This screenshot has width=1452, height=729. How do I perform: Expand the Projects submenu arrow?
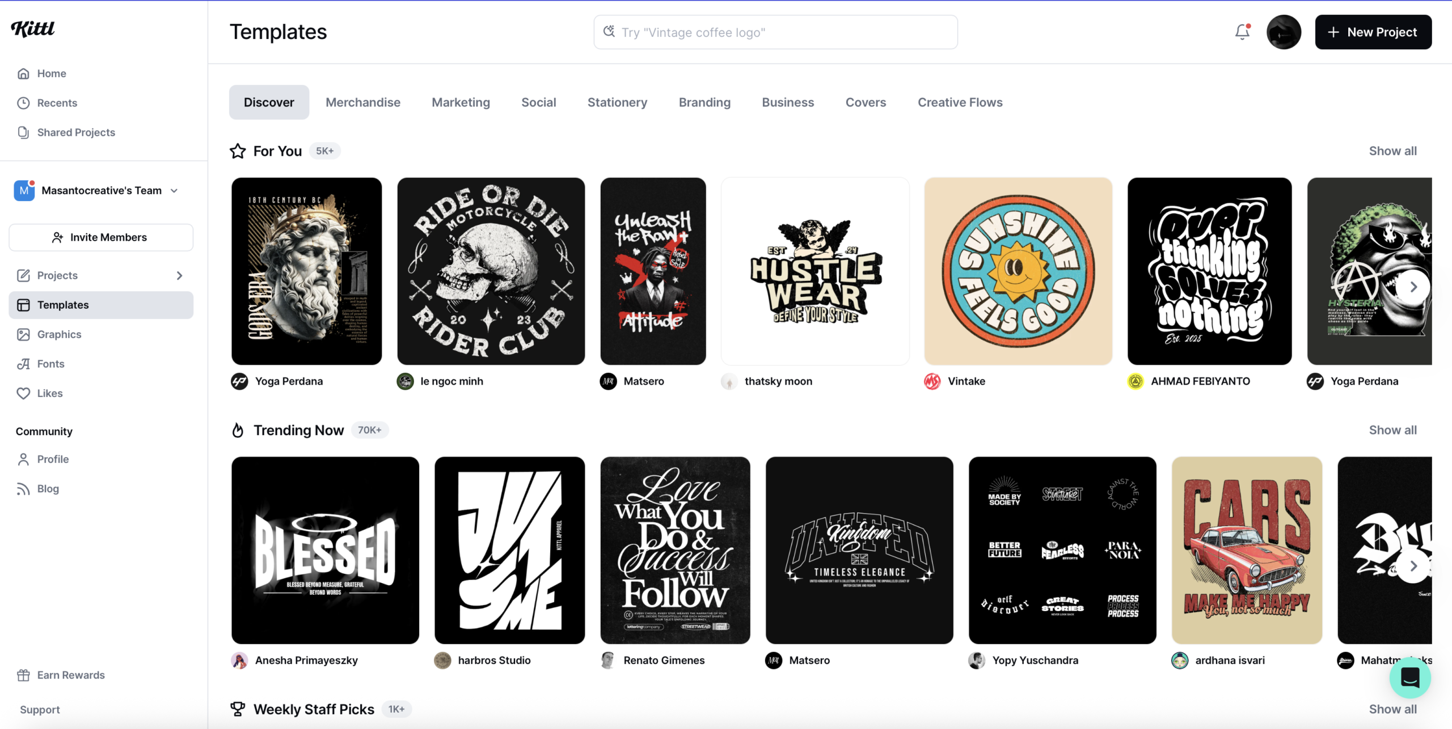tap(179, 275)
